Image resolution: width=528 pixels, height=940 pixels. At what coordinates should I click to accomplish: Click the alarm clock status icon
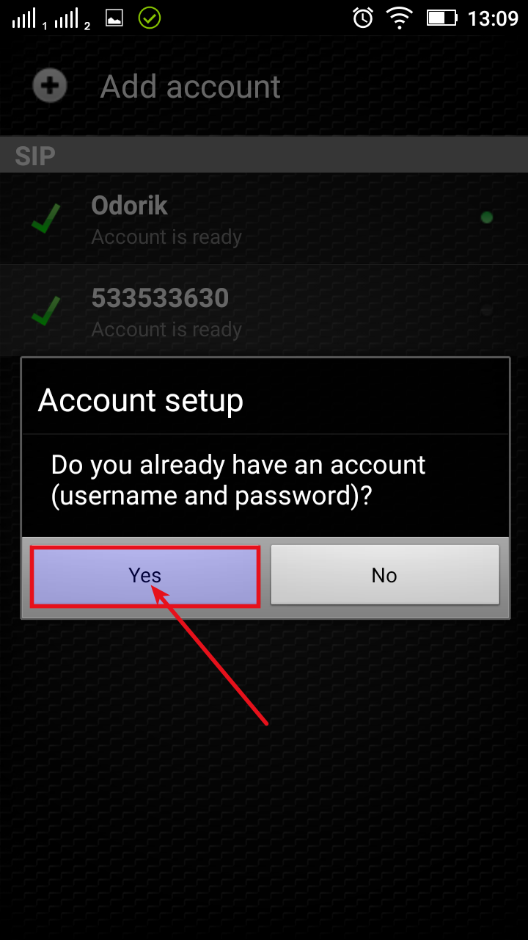click(x=363, y=18)
